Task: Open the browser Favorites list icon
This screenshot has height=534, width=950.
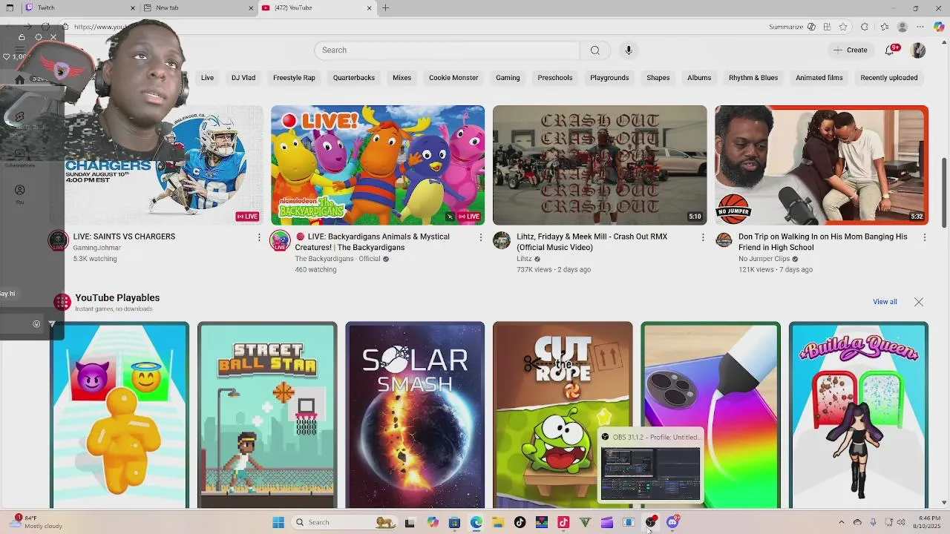Action: click(x=884, y=27)
